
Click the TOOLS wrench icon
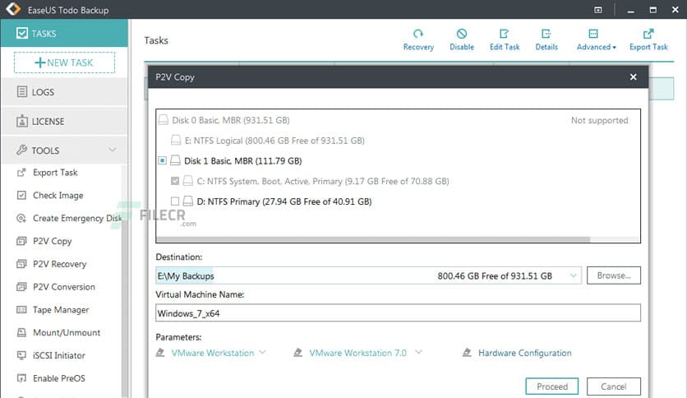(21, 150)
